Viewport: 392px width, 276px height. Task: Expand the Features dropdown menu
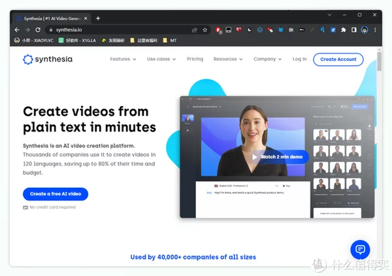click(123, 59)
